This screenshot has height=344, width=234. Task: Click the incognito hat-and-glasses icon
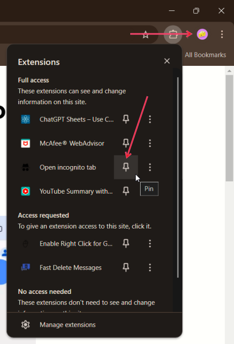tap(26, 167)
